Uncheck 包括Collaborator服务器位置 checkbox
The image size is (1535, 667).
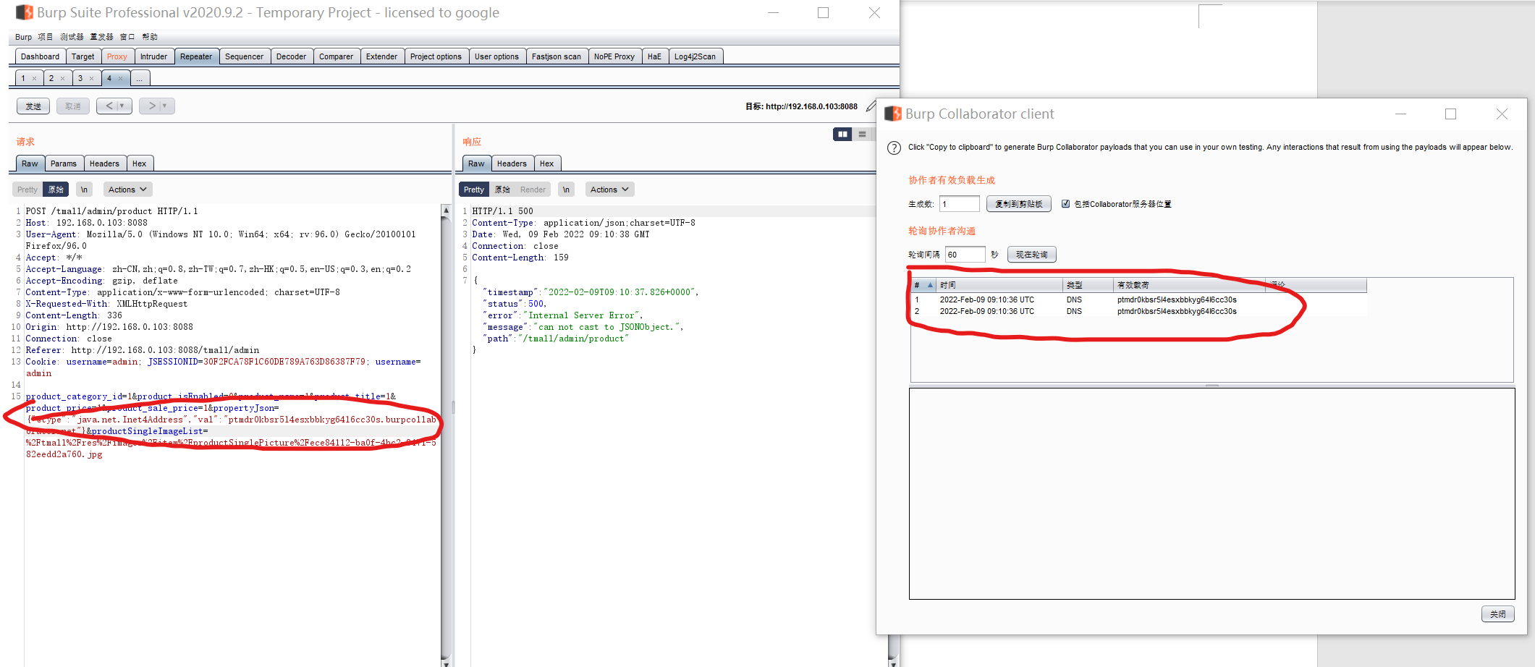pos(1065,204)
